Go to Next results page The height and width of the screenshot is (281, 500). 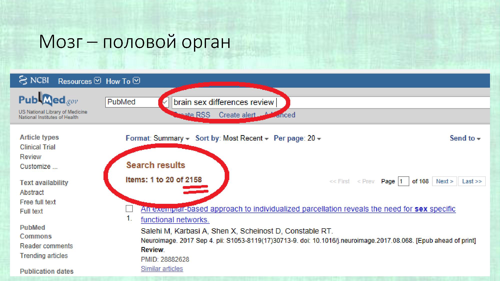(x=444, y=181)
